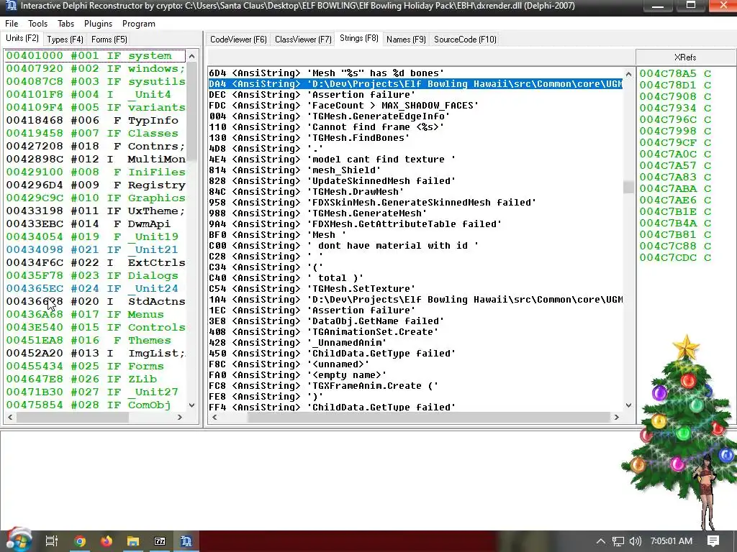
Task: Switch to Strings (F8) tab
Action: 359,38
